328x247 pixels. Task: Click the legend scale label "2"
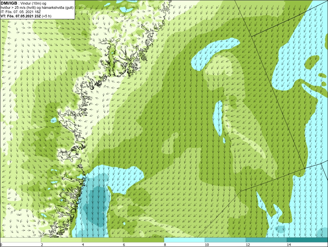(42, 245)
